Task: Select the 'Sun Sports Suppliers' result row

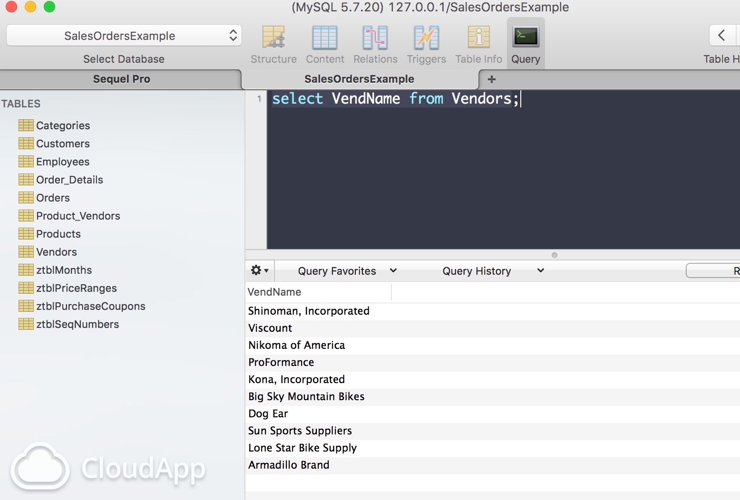Action: 493,431
